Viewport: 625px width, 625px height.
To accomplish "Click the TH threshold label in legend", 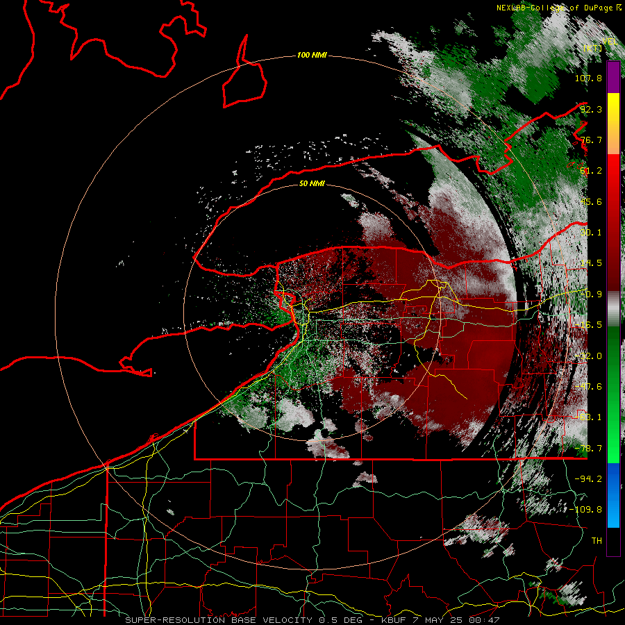I will [597, 541].
